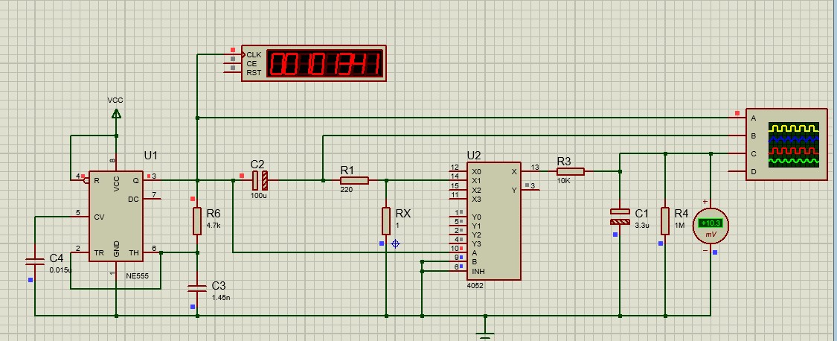
Task: Click oscilloscope channel A input label
Action: pyautogui.click(x=754, y=118)
